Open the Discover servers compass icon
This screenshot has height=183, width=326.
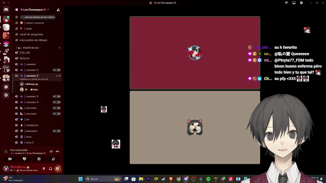click(x=6, y=95)
